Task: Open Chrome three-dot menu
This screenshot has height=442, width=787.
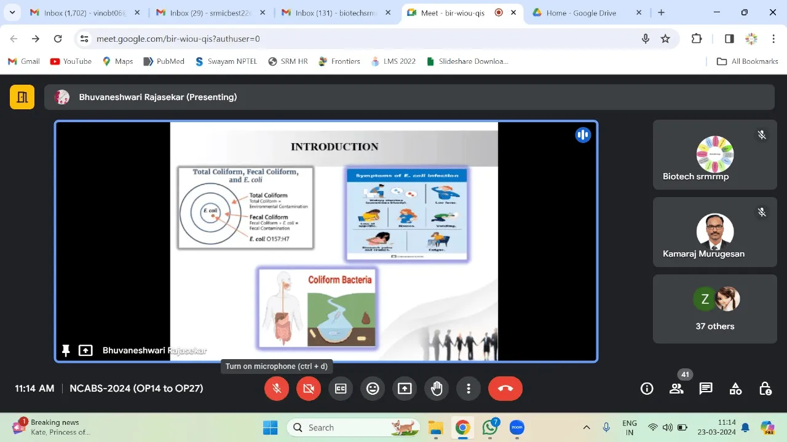Action: coord(773,39)
